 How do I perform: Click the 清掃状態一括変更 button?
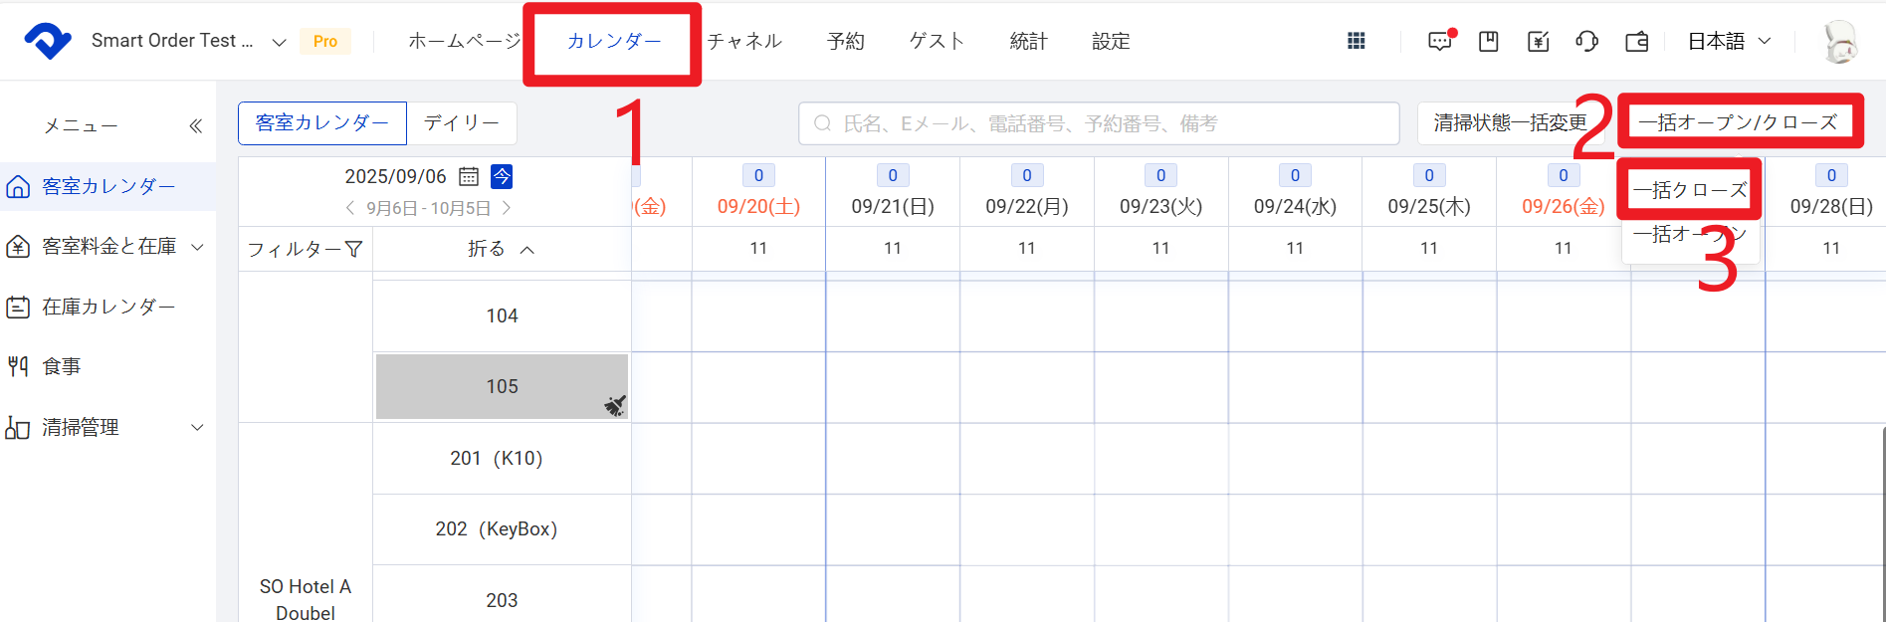[1509, 123]
